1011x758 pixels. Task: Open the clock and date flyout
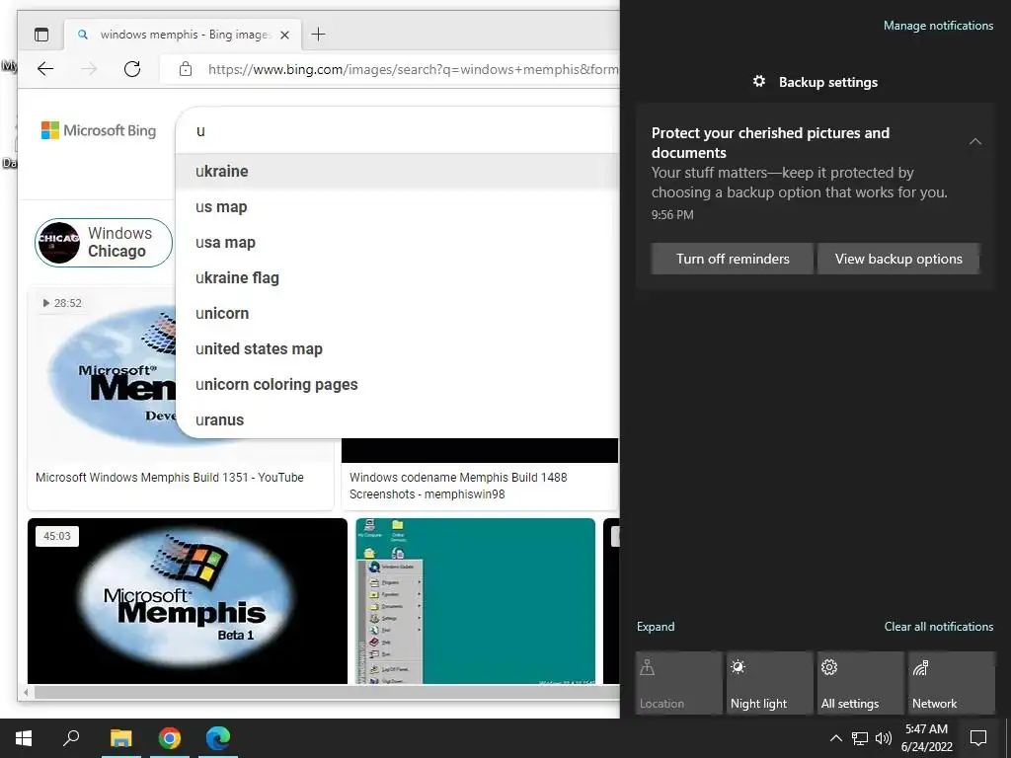point(926,738)
